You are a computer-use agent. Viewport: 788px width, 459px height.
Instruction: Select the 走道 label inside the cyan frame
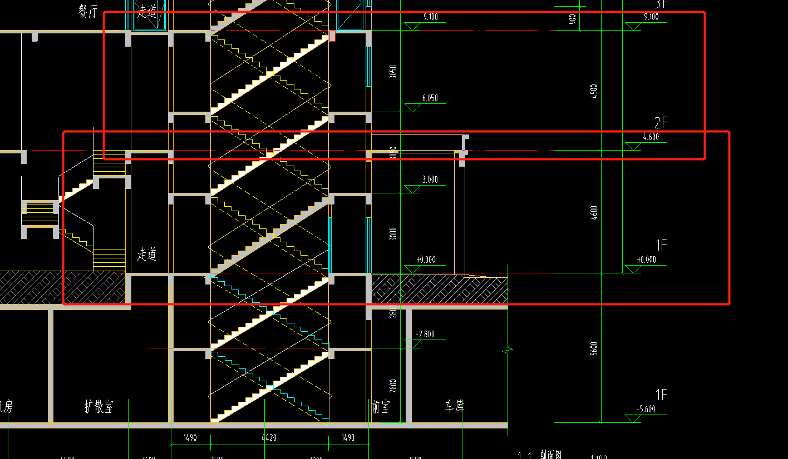point(147,11)
